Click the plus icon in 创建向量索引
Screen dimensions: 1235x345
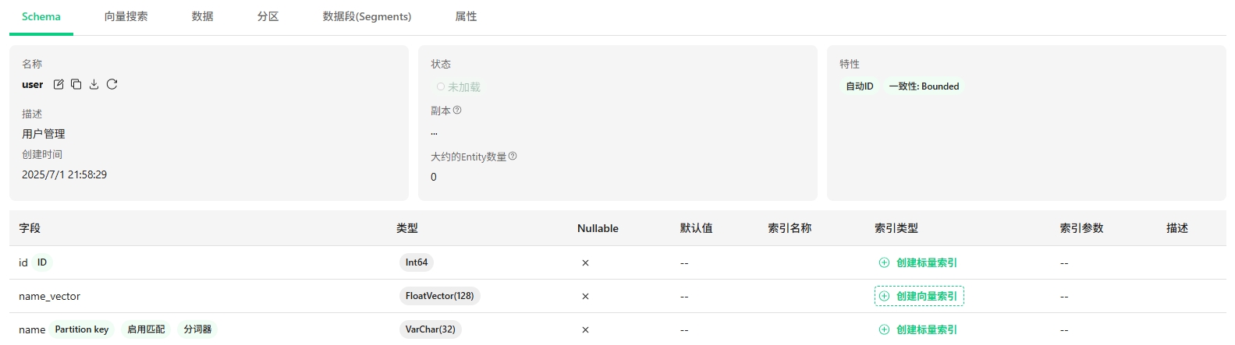click(x=884, y=296)
